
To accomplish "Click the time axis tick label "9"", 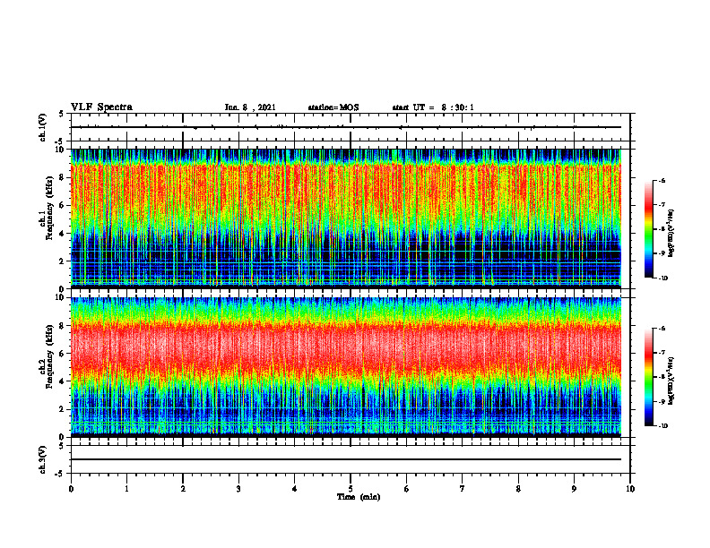I will [x=574, y=489].
